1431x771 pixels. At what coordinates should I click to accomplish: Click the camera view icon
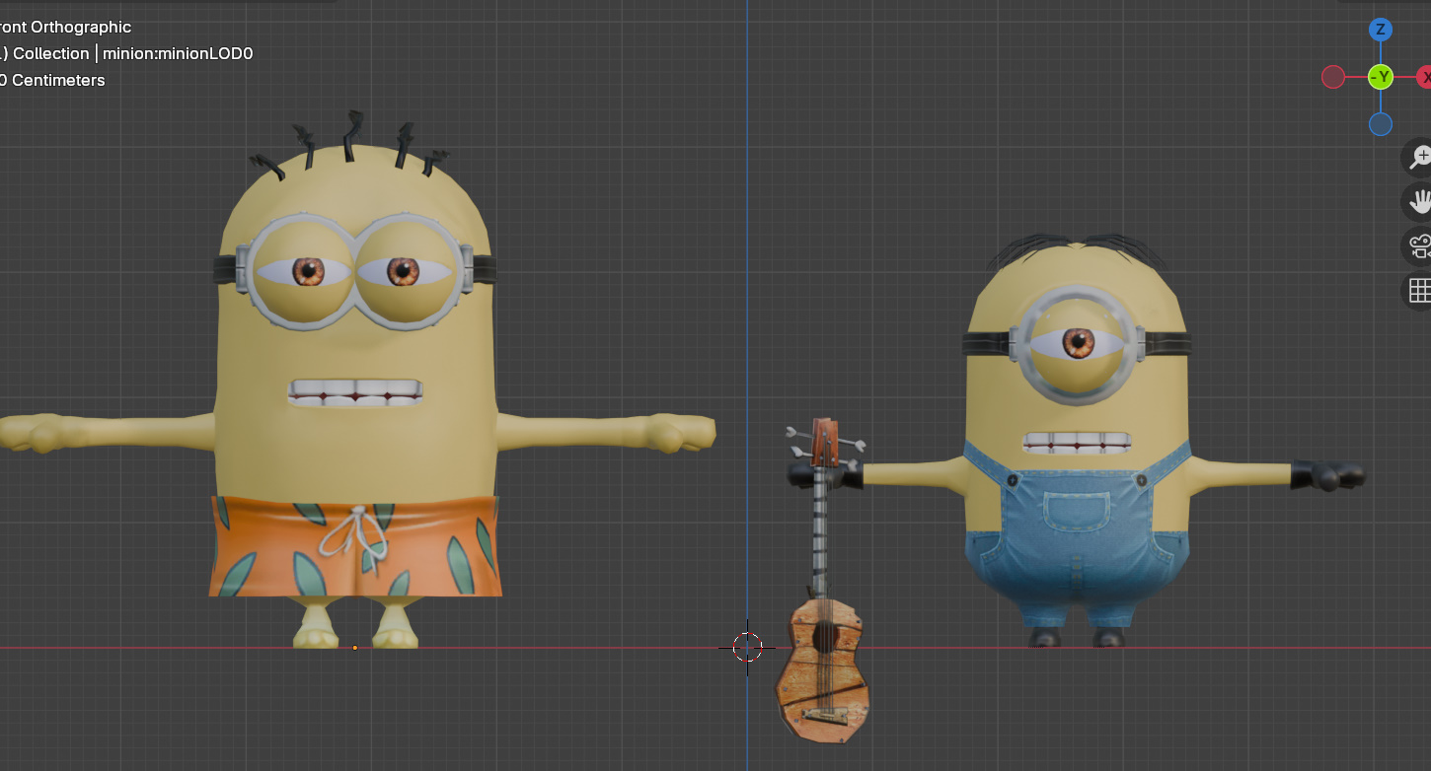click(x=1421, y=245)
